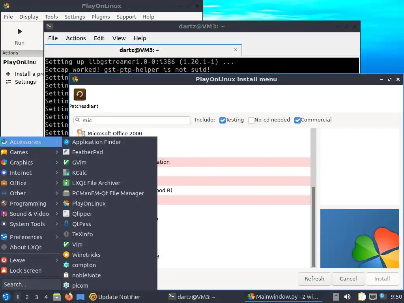Click the Install button
The height and width of the screenshot is (303, 404).
pyautogui.click(x=382, y=279)
